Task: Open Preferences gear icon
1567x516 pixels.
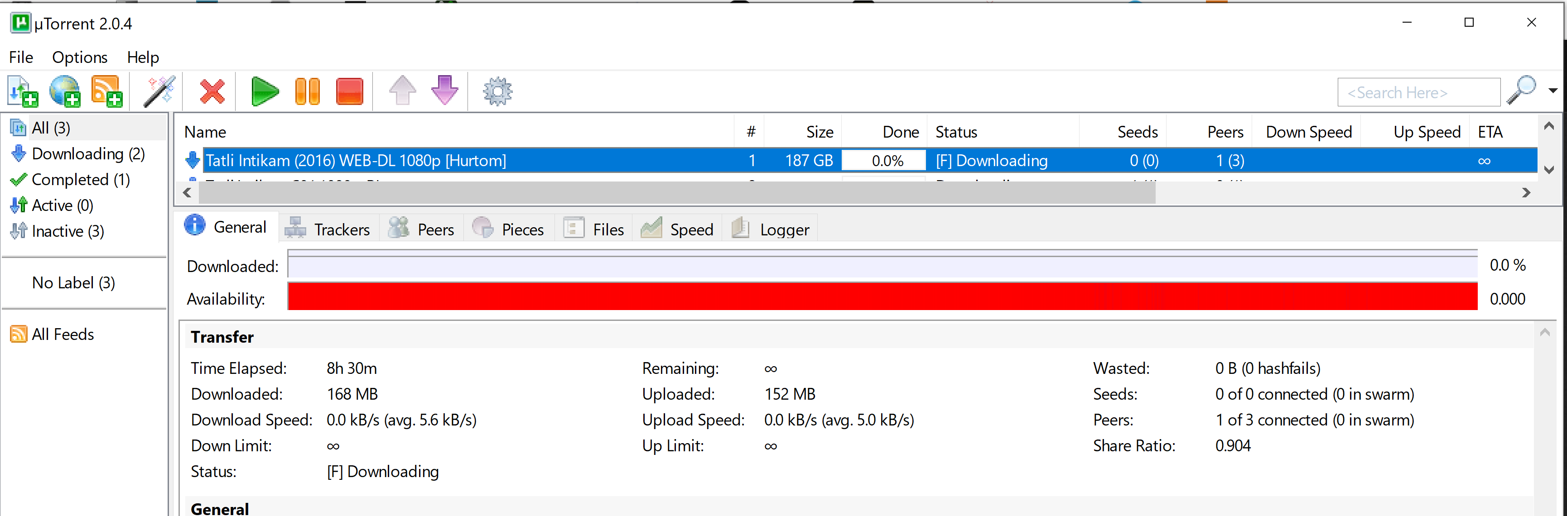Action: (497, 92)
